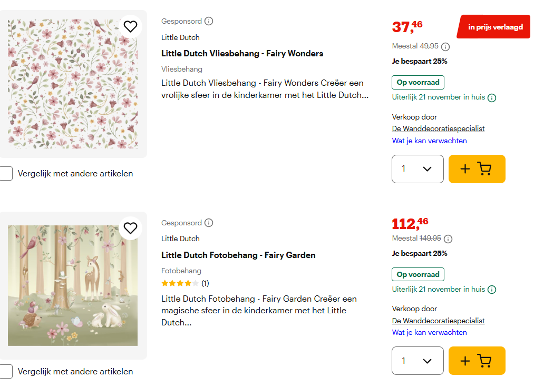Click the info icon next to Gesponsord on Fairy Wonders
Viewport: 534px width, 387px height.
coord(209,21)
